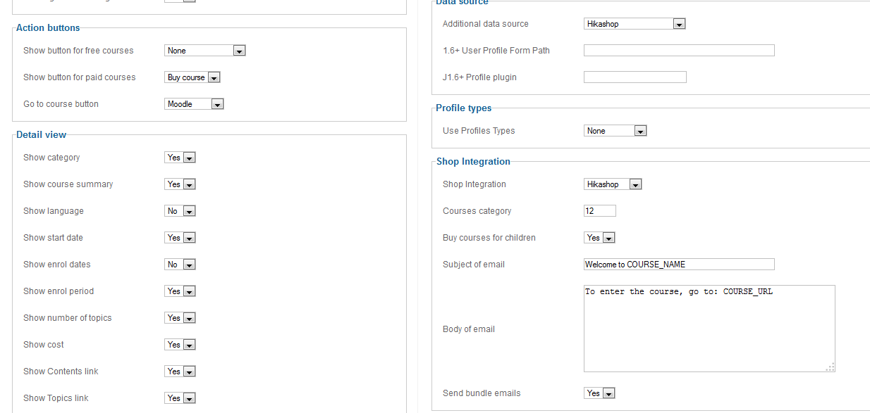Open the Show Topics link dropdown

tap(180, 398)
